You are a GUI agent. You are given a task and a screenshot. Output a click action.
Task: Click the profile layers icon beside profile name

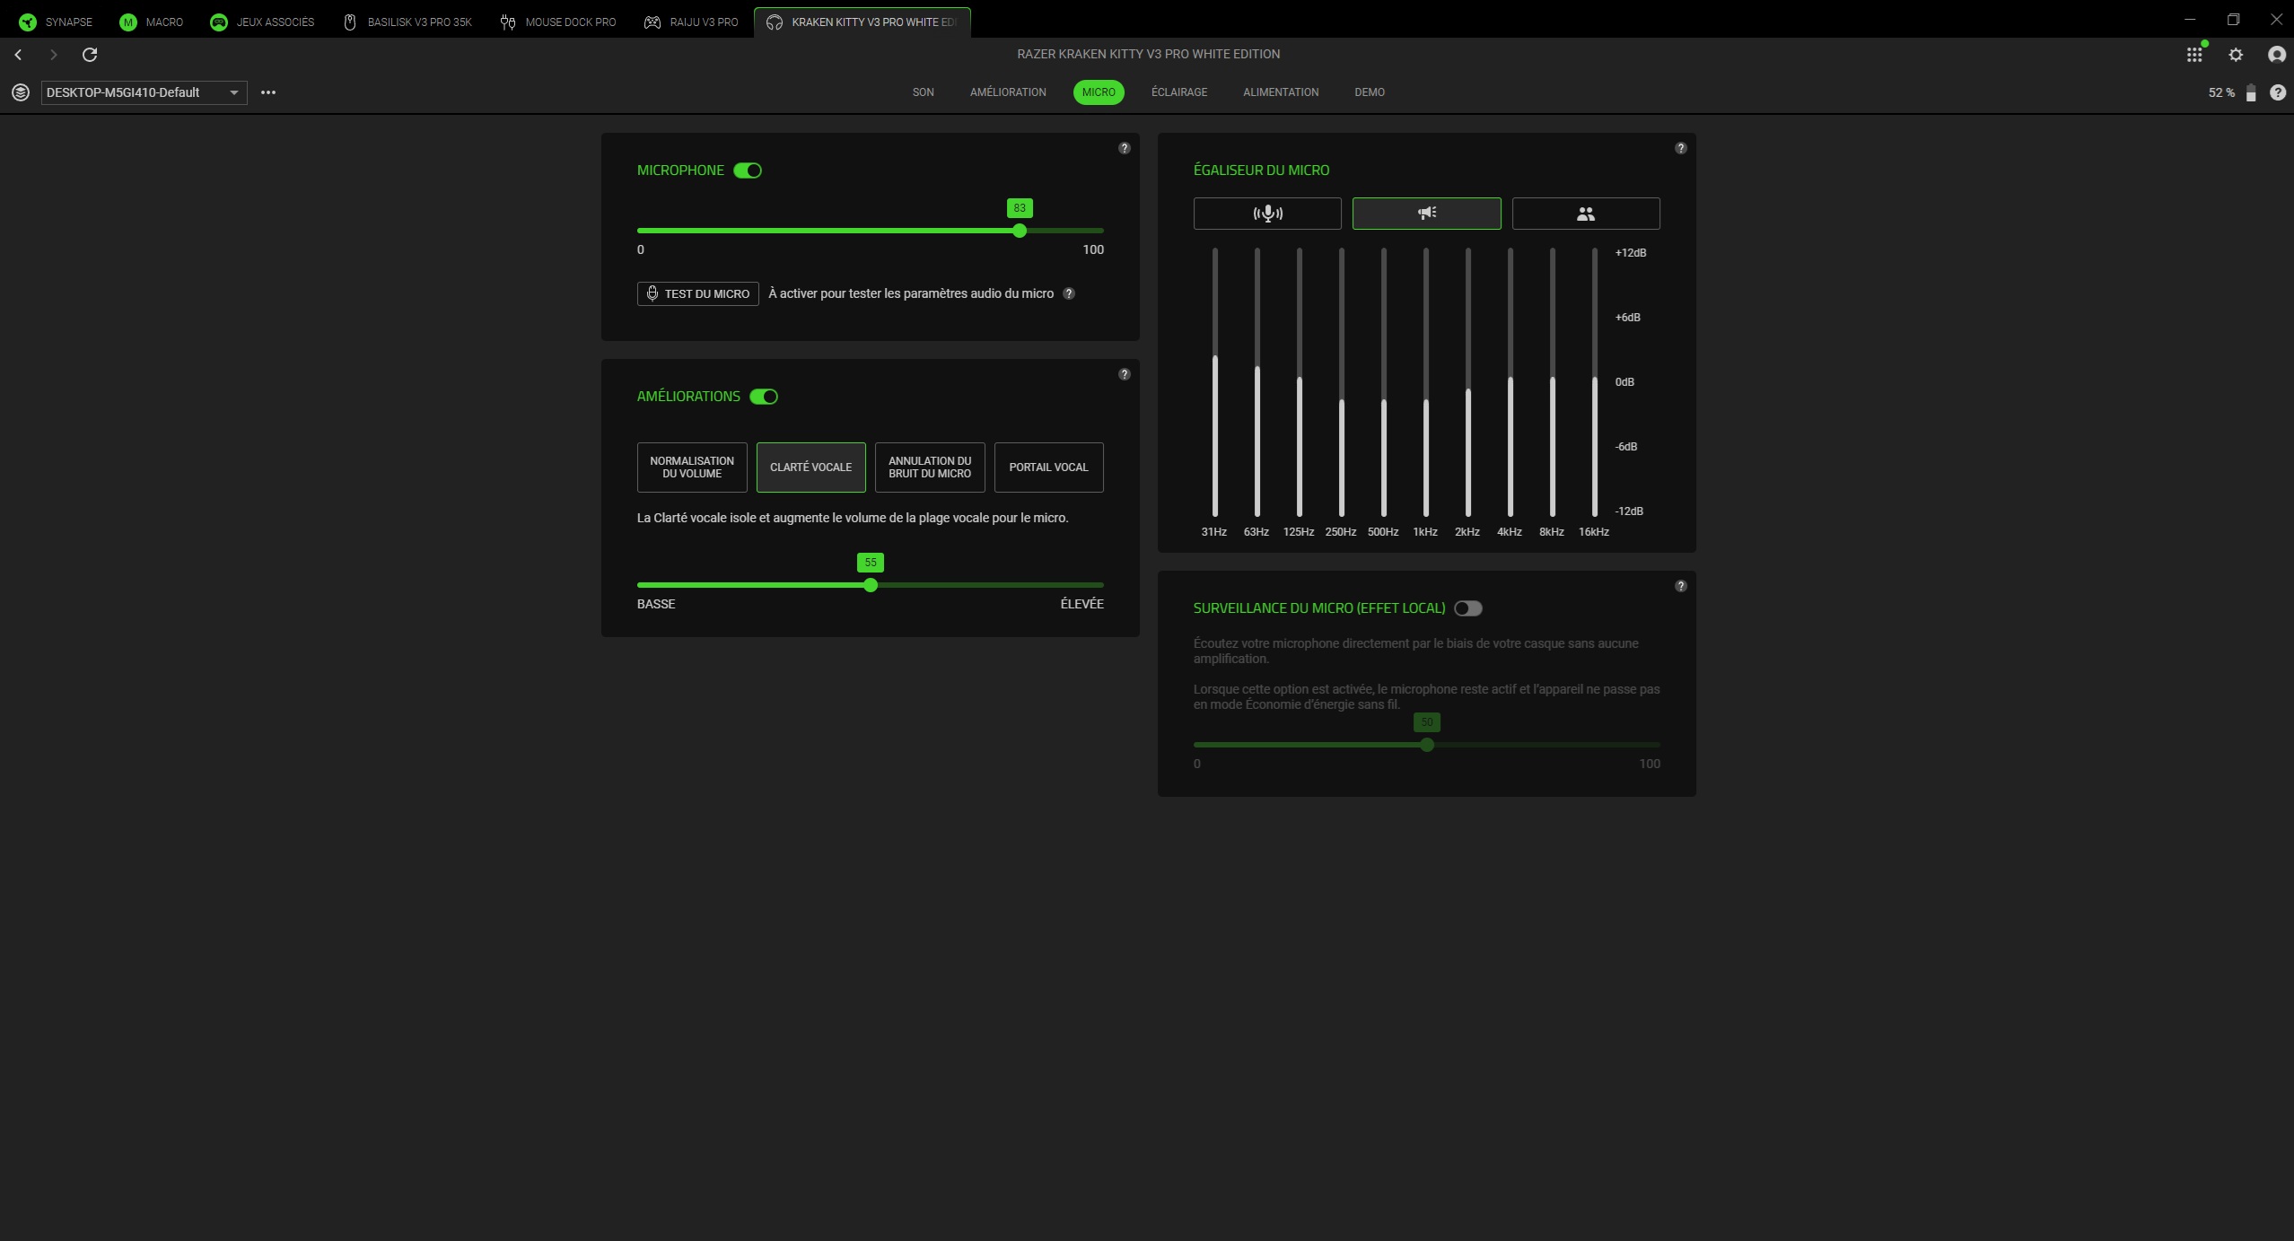click(21, 92)
